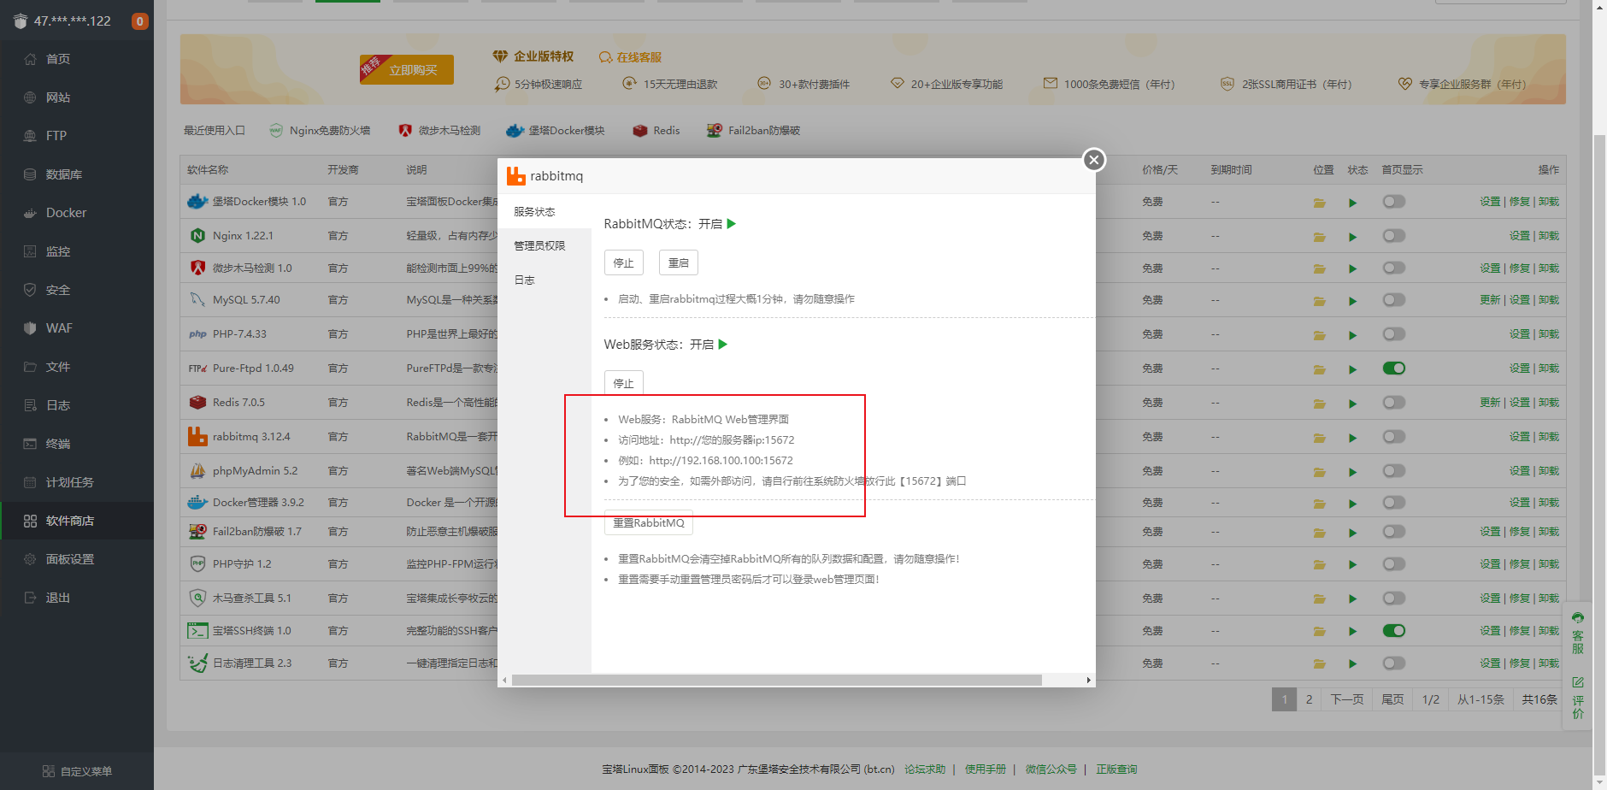The image size is (1607, 790).
Task: Stop the RabbitMQ service with 停止
Action: click(x=624, y=262)
